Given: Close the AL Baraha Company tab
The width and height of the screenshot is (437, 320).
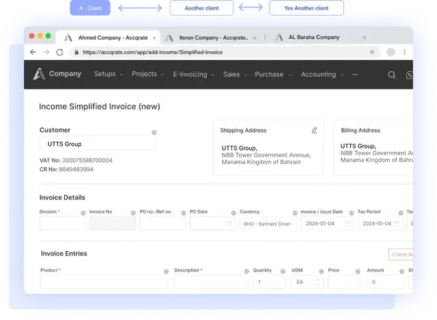Looking at the screenshot, I should [x=364, y=38].
